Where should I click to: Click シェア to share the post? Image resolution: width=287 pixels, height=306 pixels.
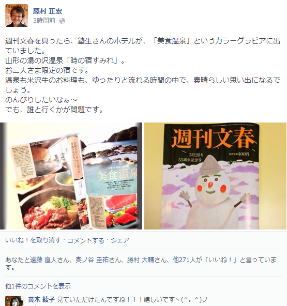[x=120, y=240]
